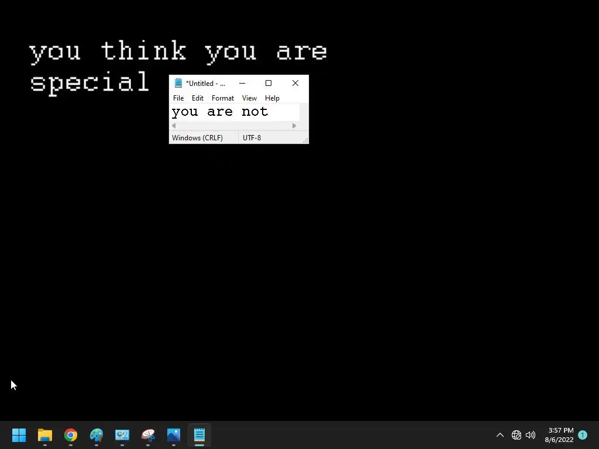Open the Paint app from the taskbar
The height and width of the screenshot is (449, 599).
click(x=97, y=435)
